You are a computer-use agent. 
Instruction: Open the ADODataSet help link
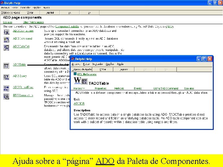tap(21, 46)
